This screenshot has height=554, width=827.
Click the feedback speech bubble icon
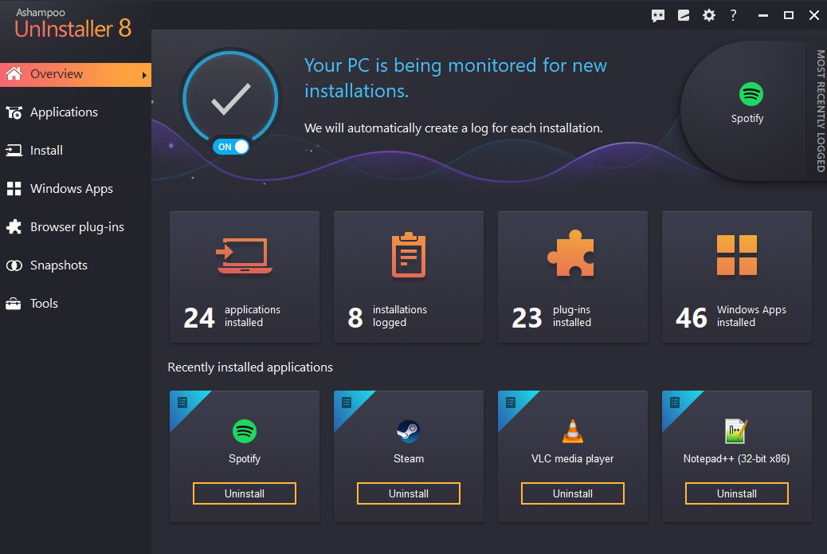658,15
